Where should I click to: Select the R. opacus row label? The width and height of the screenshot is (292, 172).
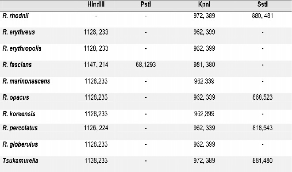(16, 98)
